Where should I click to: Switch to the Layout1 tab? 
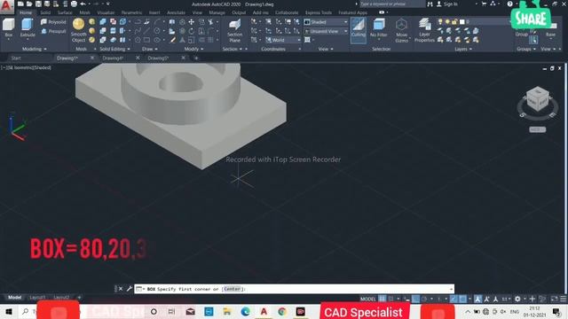coord(37,298)
